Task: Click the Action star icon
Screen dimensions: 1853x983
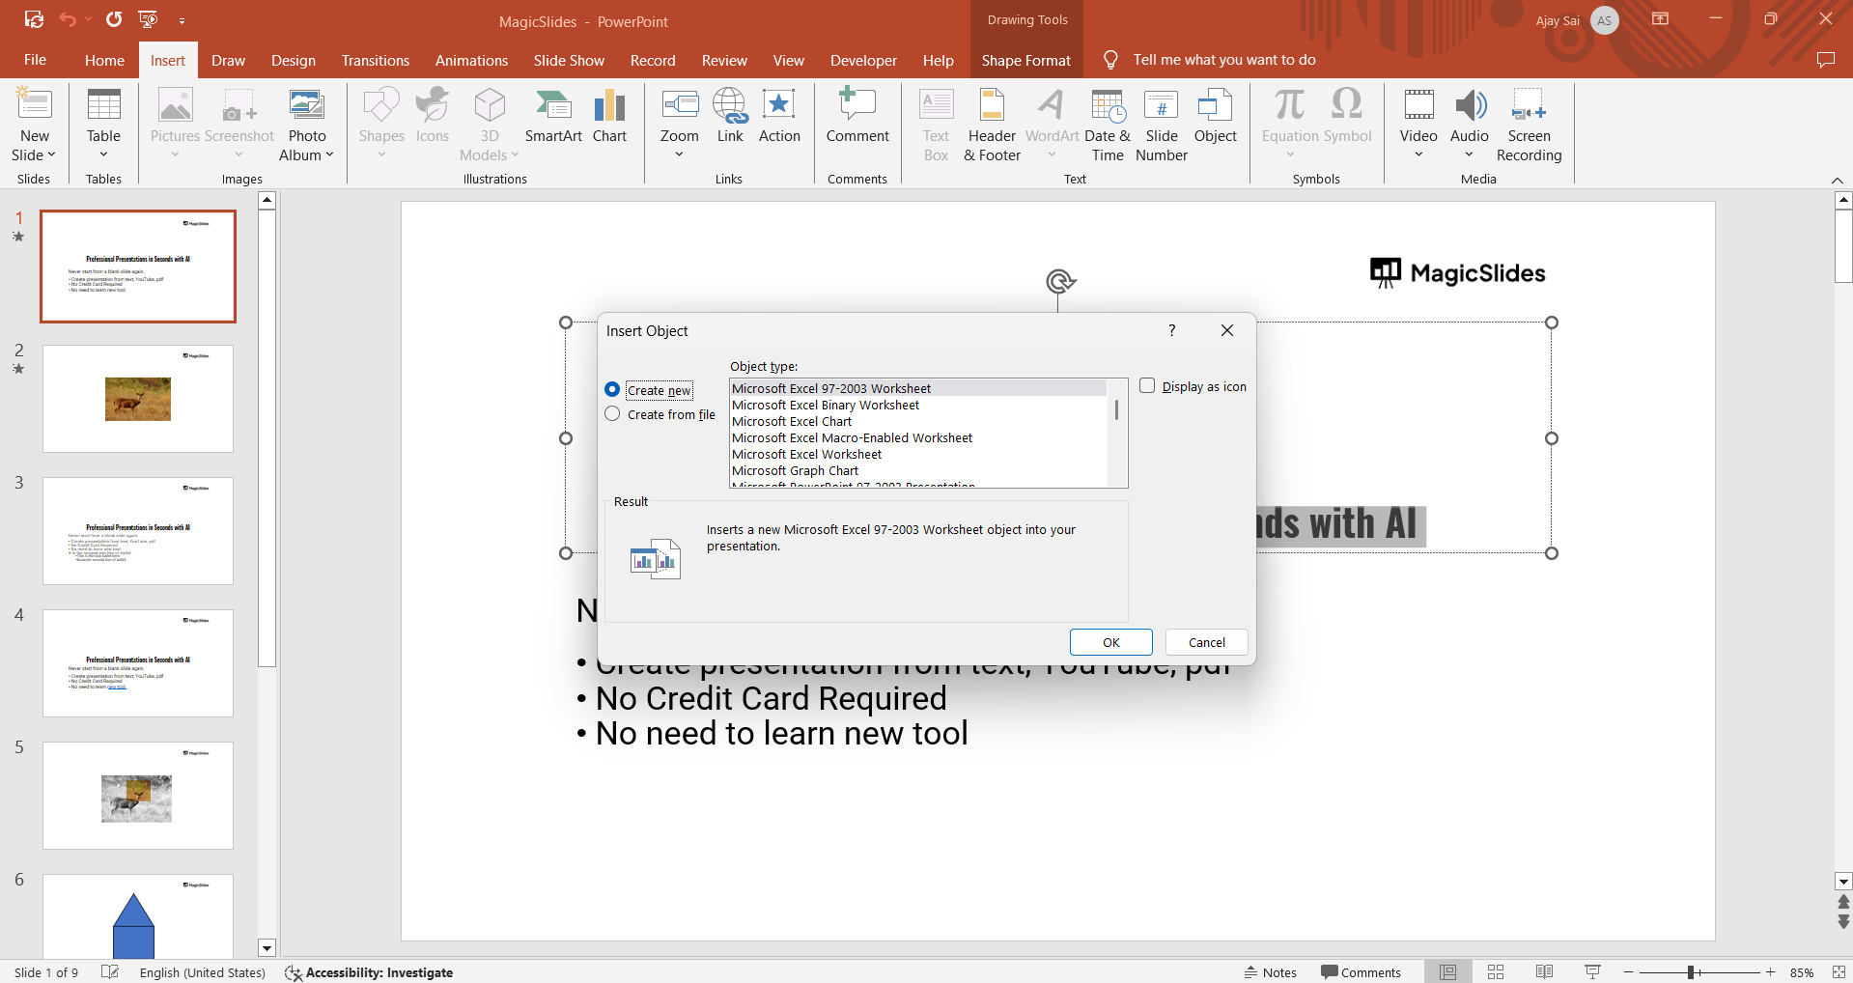Action: pyautogui.click(x=778, y=106)
